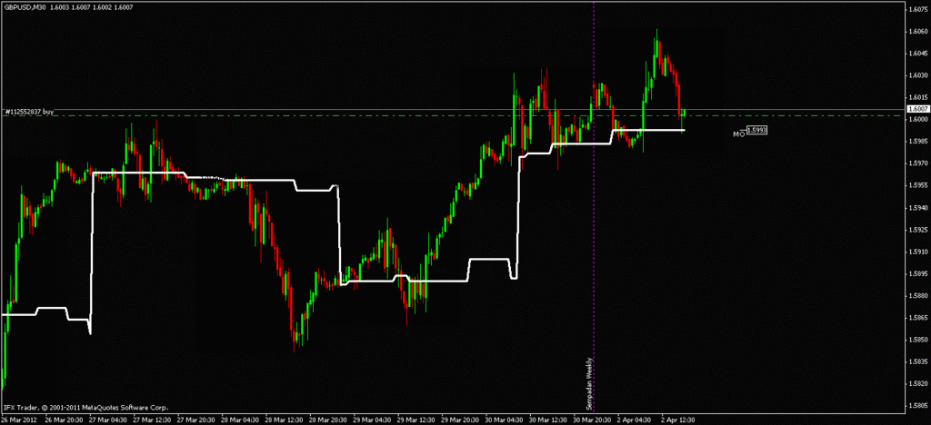Click the IFX Trader MetaQuotes copyright text

pyautogui.click(x=86, y=407)
